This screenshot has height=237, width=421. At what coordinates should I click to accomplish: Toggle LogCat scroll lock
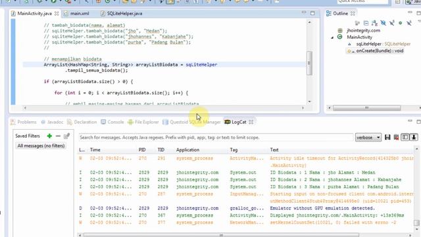coord(414,138)
